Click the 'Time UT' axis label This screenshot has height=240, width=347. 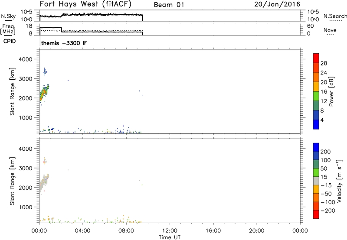(x=170, y=237)
